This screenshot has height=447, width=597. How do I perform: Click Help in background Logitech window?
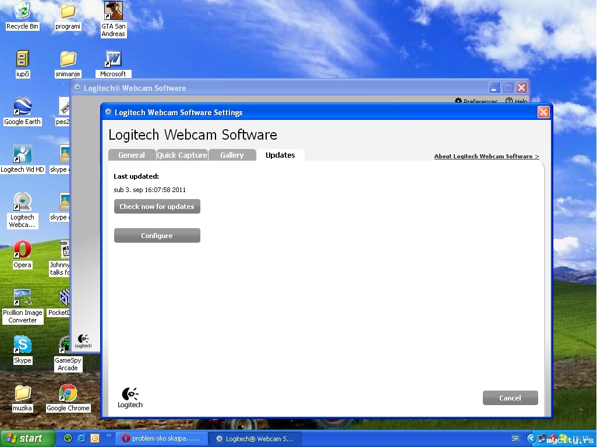click(x=517, y=101)
